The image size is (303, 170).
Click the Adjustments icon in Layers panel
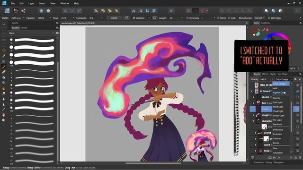pyautogui.click(x=275, y=158)
